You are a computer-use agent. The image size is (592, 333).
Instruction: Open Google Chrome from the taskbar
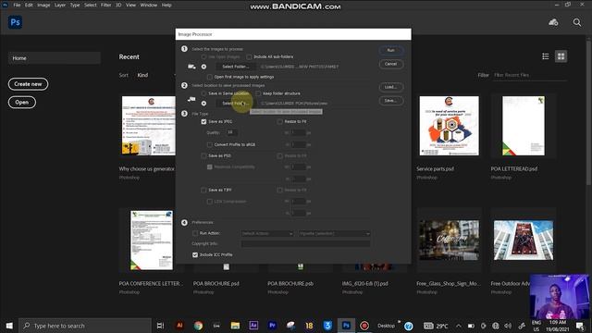(198, 326)
